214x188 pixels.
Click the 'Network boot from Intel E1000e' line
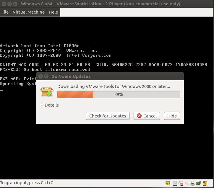coord(40,46)
